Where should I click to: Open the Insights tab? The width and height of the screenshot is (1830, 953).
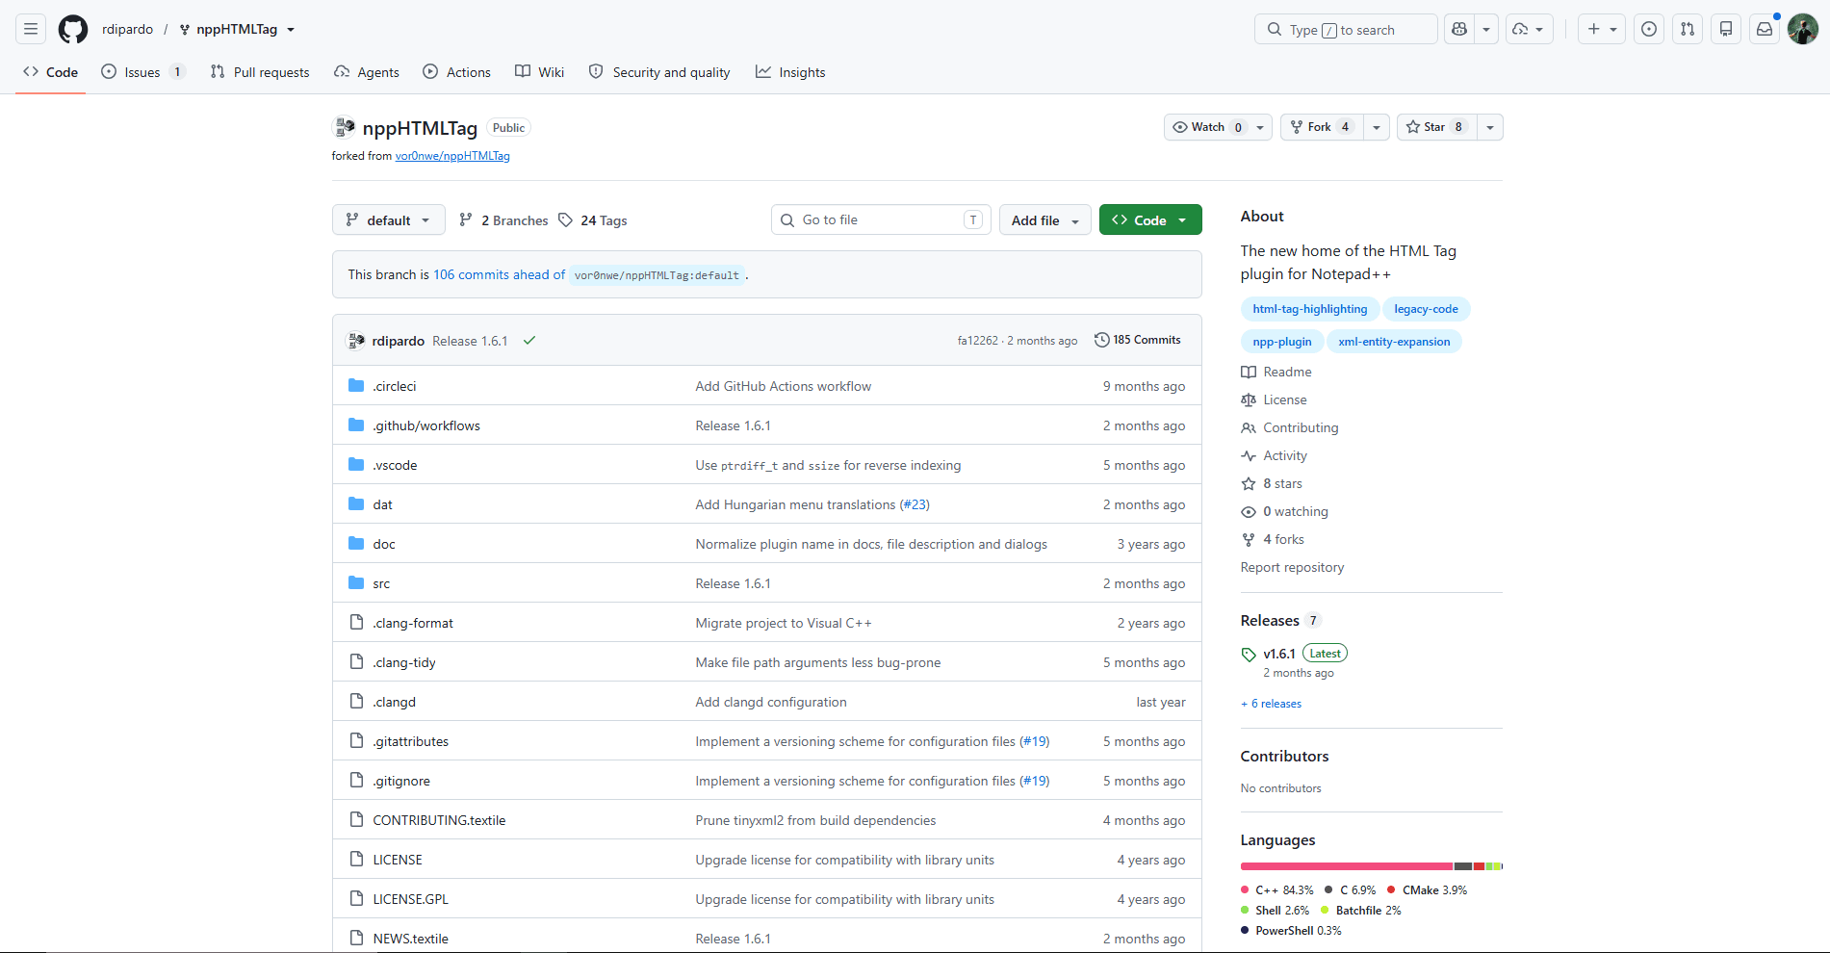pos(790,72)
